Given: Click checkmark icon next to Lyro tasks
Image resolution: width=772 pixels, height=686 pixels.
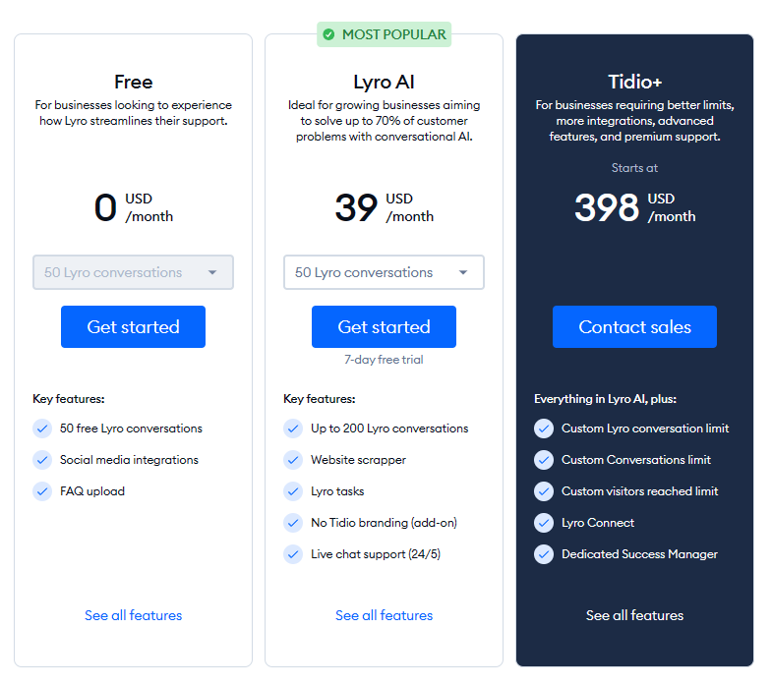Looking at the screenshot, I should point(293,491).
